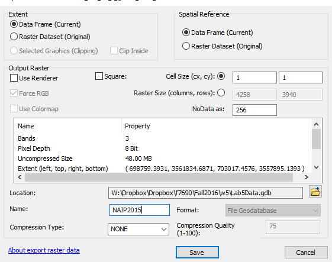Select the Bands row in property list
This screenshot has height=262, width=332.
pyautogui.click(x=163, y=138)
